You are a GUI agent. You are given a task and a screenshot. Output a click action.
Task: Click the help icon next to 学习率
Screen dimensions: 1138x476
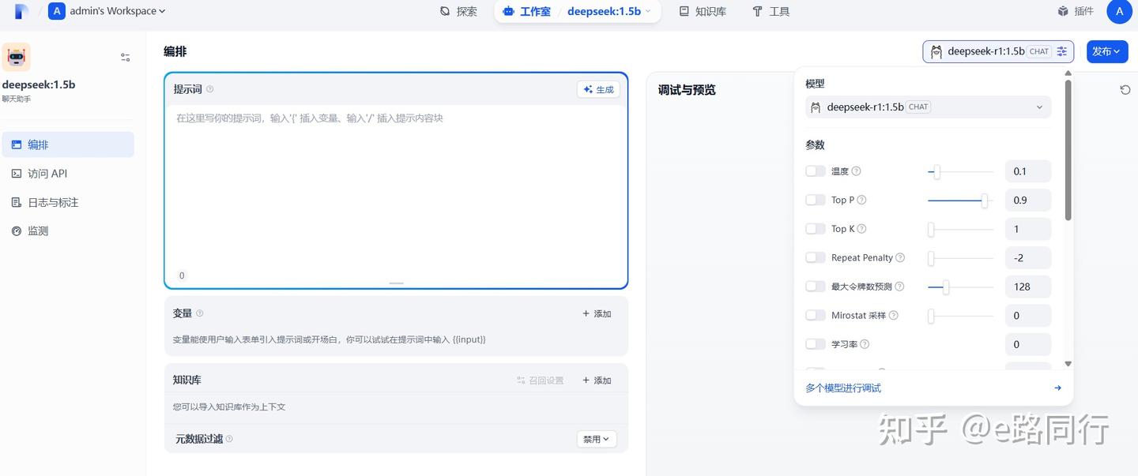click(865, 344)
